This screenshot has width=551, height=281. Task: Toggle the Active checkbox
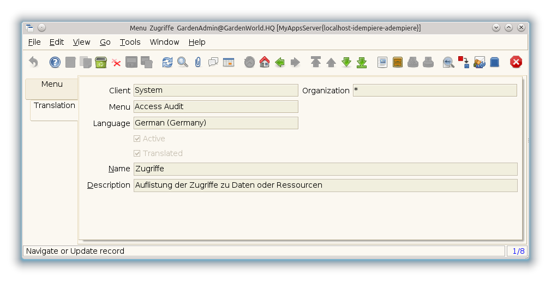[x=137, y=139]
